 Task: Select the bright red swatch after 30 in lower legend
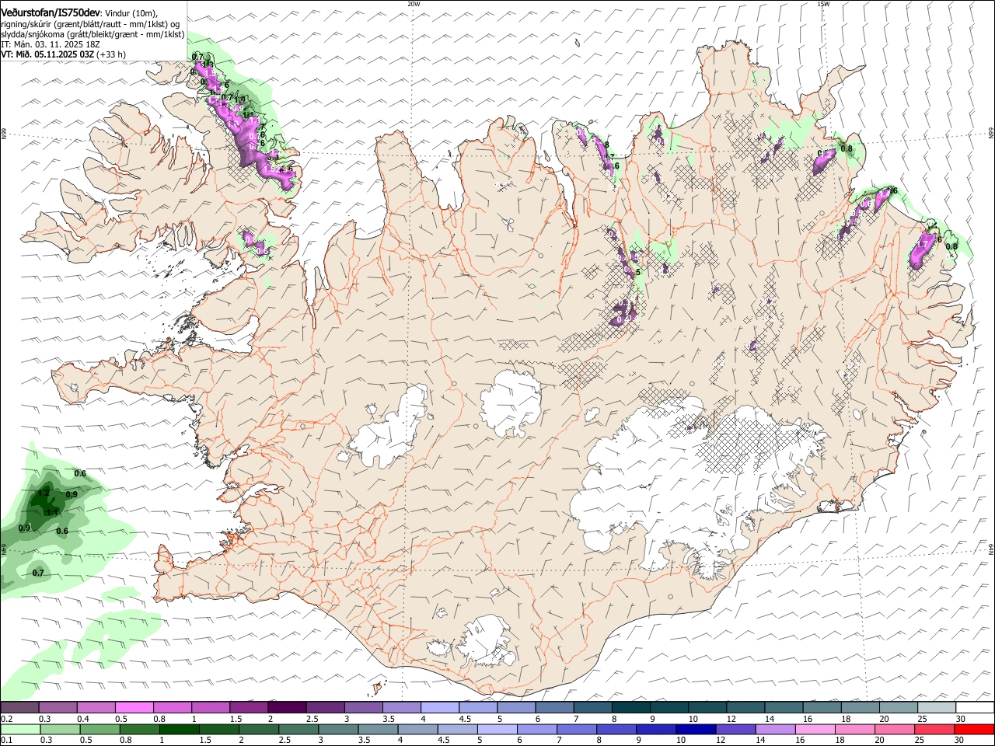click(x=974, y=730)
